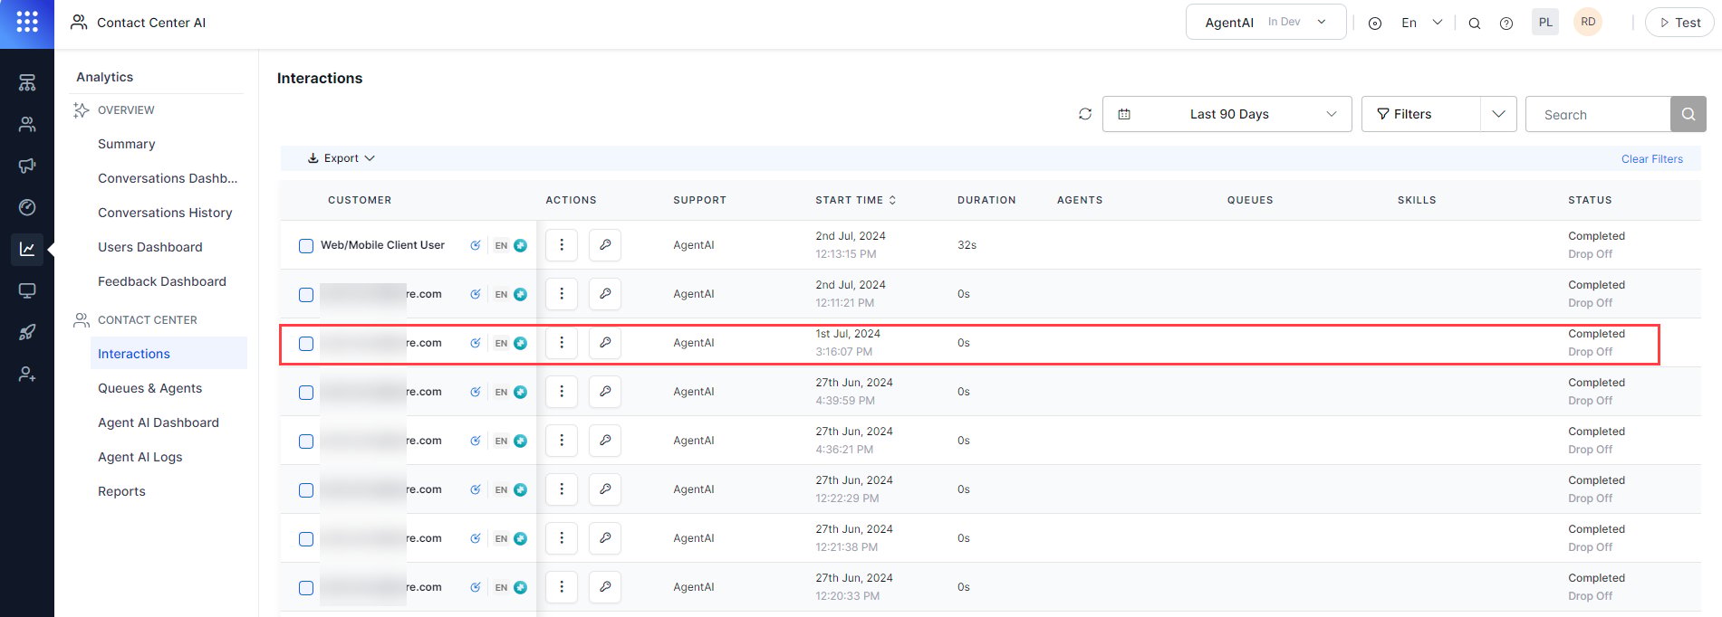Open Conversations History menu item

165,213
